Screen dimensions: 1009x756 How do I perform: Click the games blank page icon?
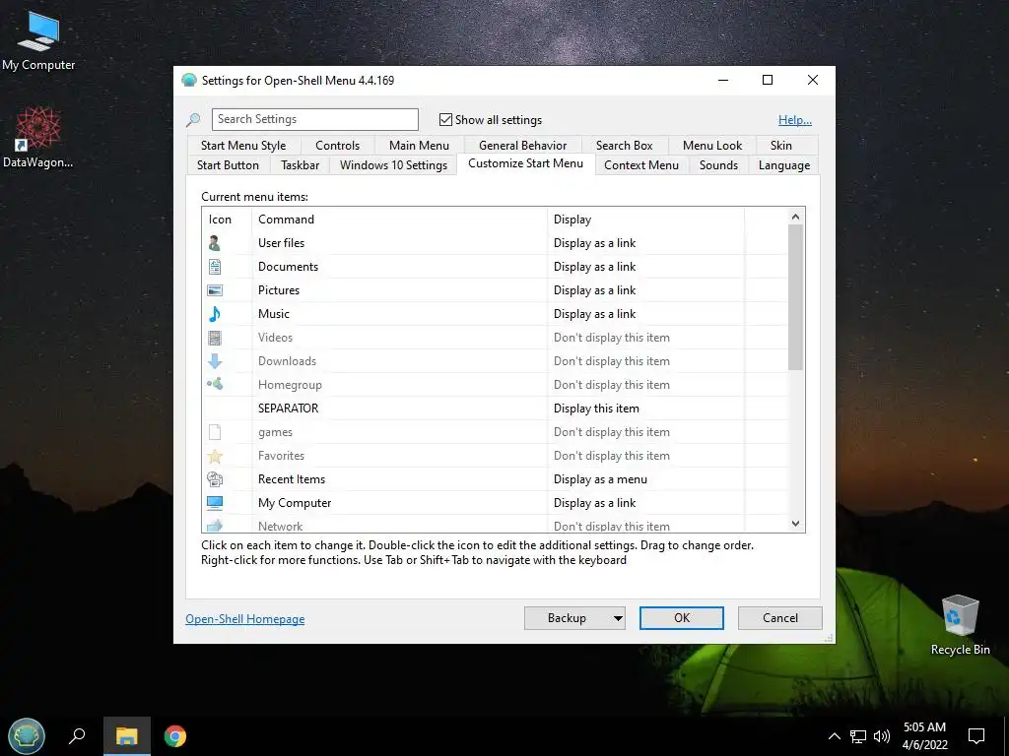tap(215, 432)
